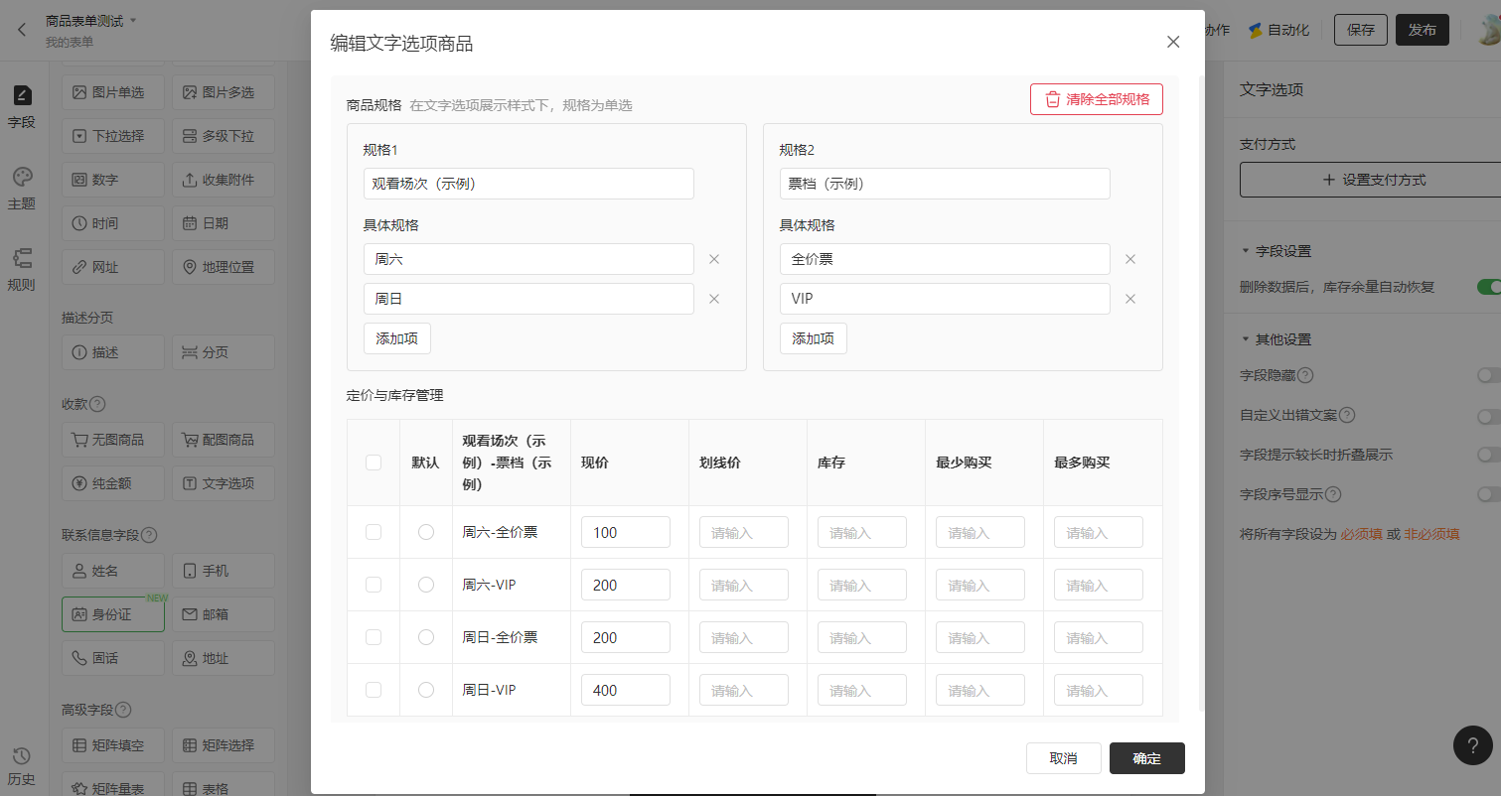Tick the select-all checkbox in table header

coord(374,463)
